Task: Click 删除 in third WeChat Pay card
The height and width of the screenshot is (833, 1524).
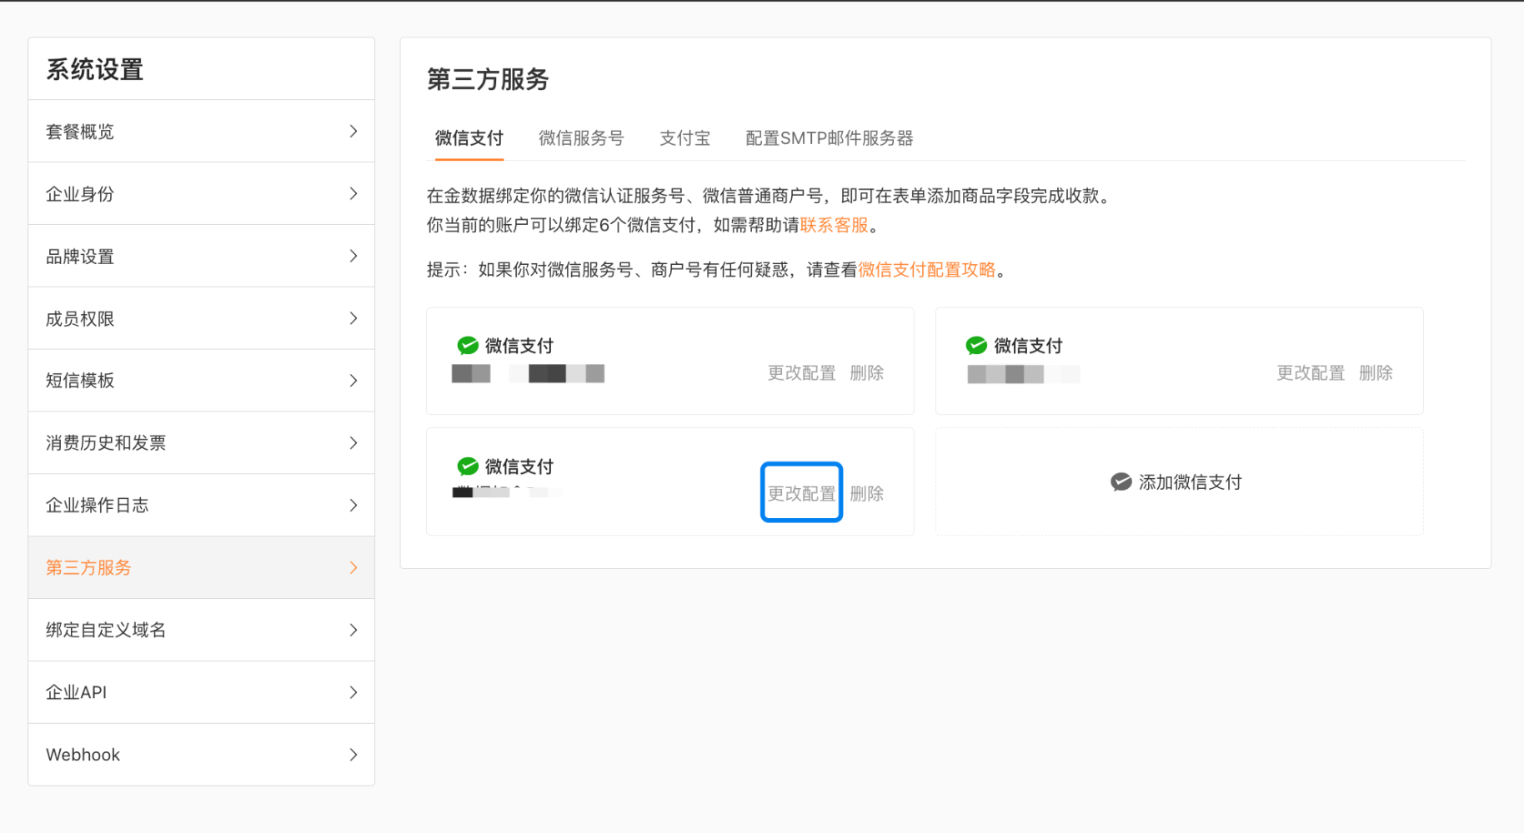Action: point(867,494)
